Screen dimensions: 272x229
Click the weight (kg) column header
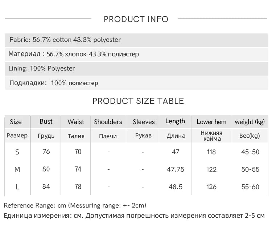(x=250, y=122)
